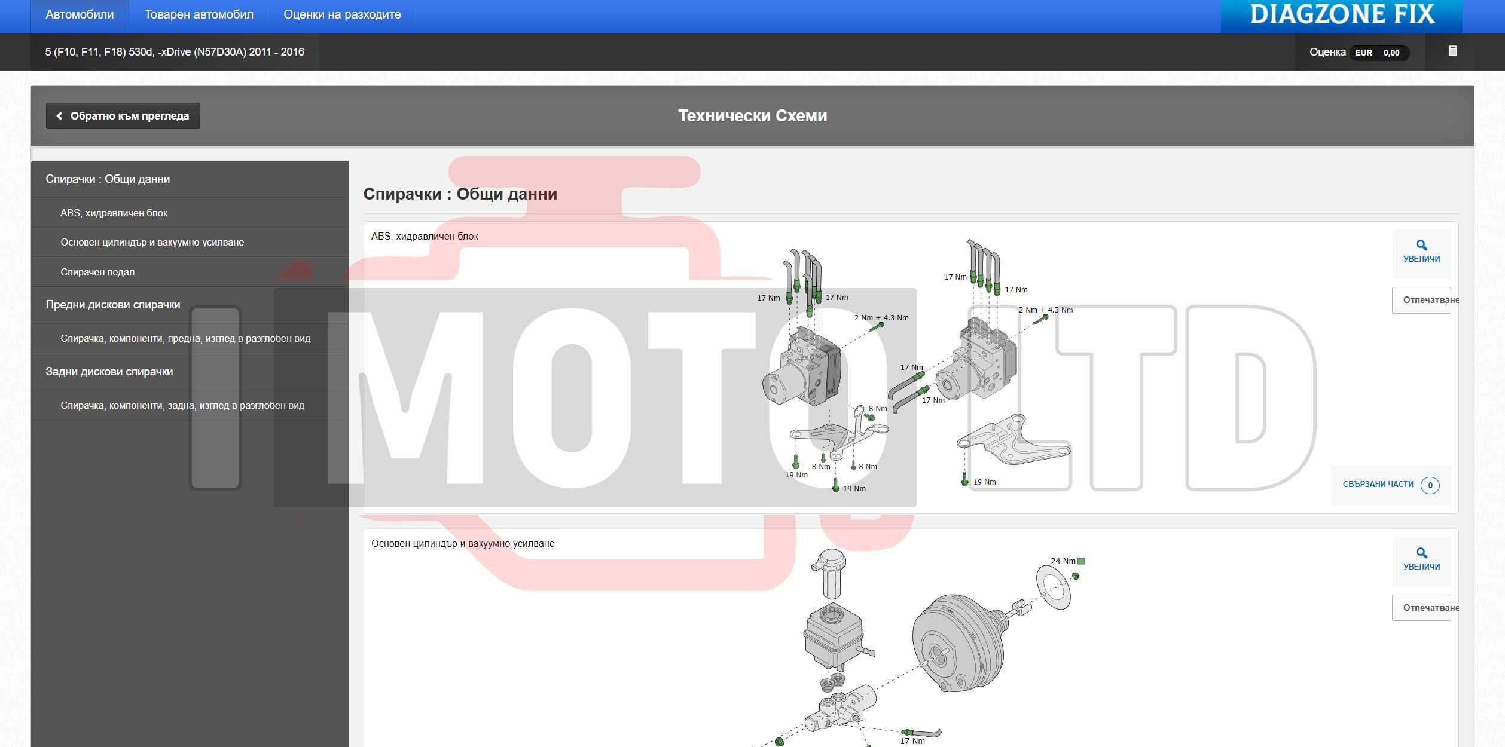1505x747 pixels.
Task: Select Спирачки : Общи данни in sidebar
Action: pos(190,179)
